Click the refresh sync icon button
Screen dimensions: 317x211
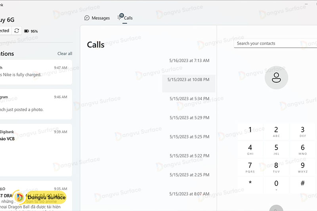point(17,30)
